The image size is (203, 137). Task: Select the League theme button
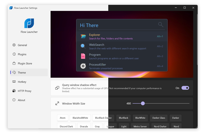(110, 126)
